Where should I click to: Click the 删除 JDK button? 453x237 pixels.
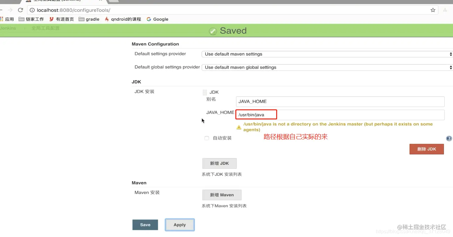[426, 149]
